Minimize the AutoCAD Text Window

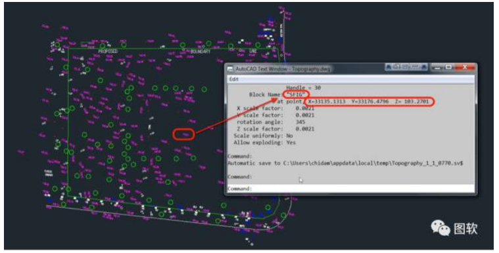pos(438,68)
